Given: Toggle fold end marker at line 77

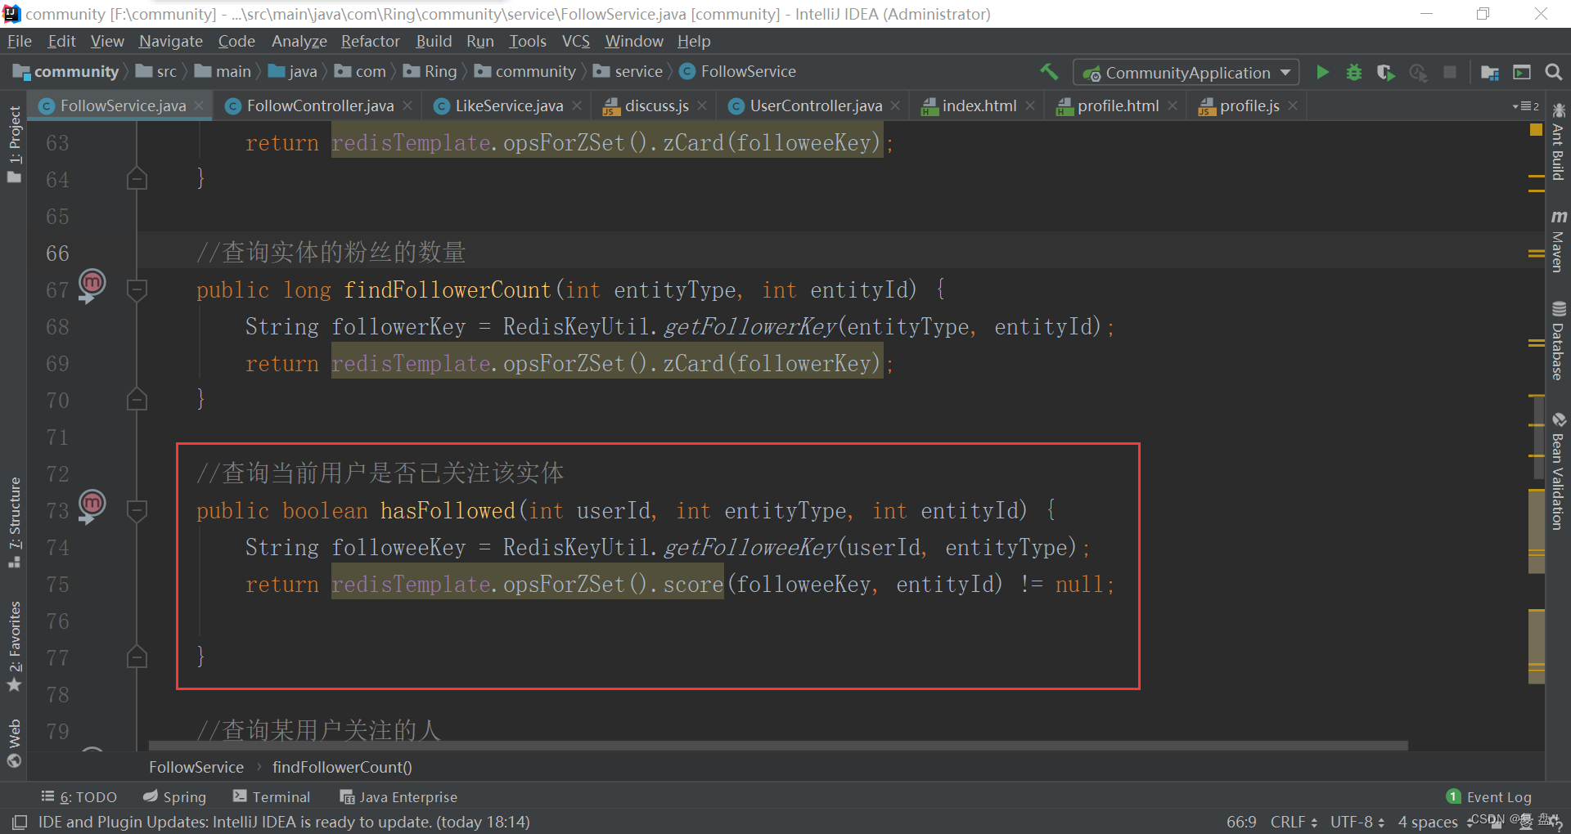Looking at the screenshot, I should [137, 657].
